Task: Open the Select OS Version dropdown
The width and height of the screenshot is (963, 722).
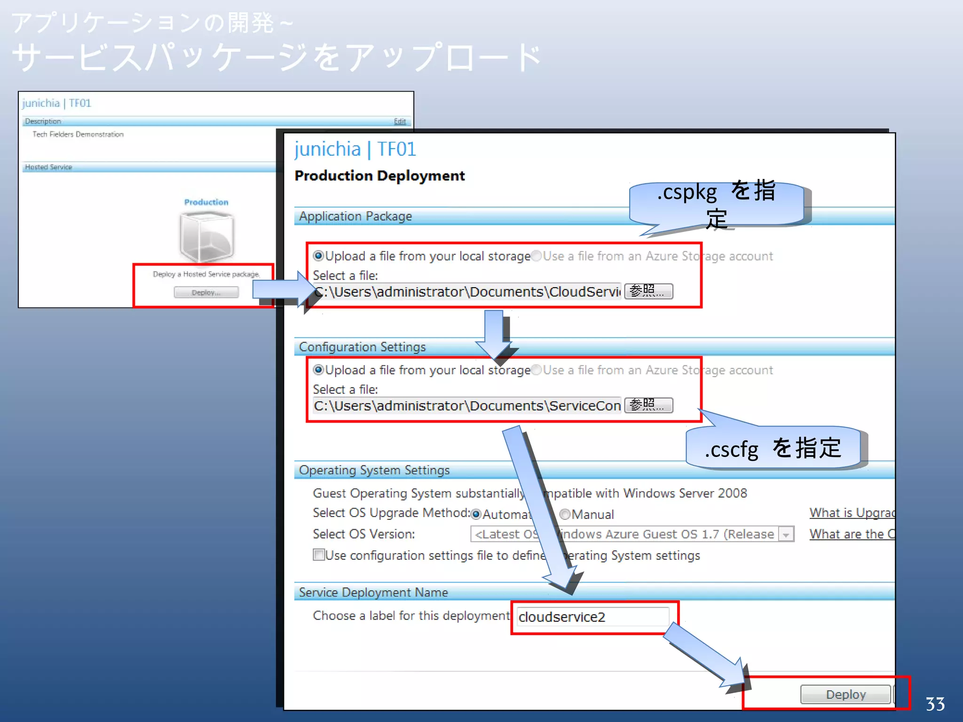Action: tap(785, 534)
